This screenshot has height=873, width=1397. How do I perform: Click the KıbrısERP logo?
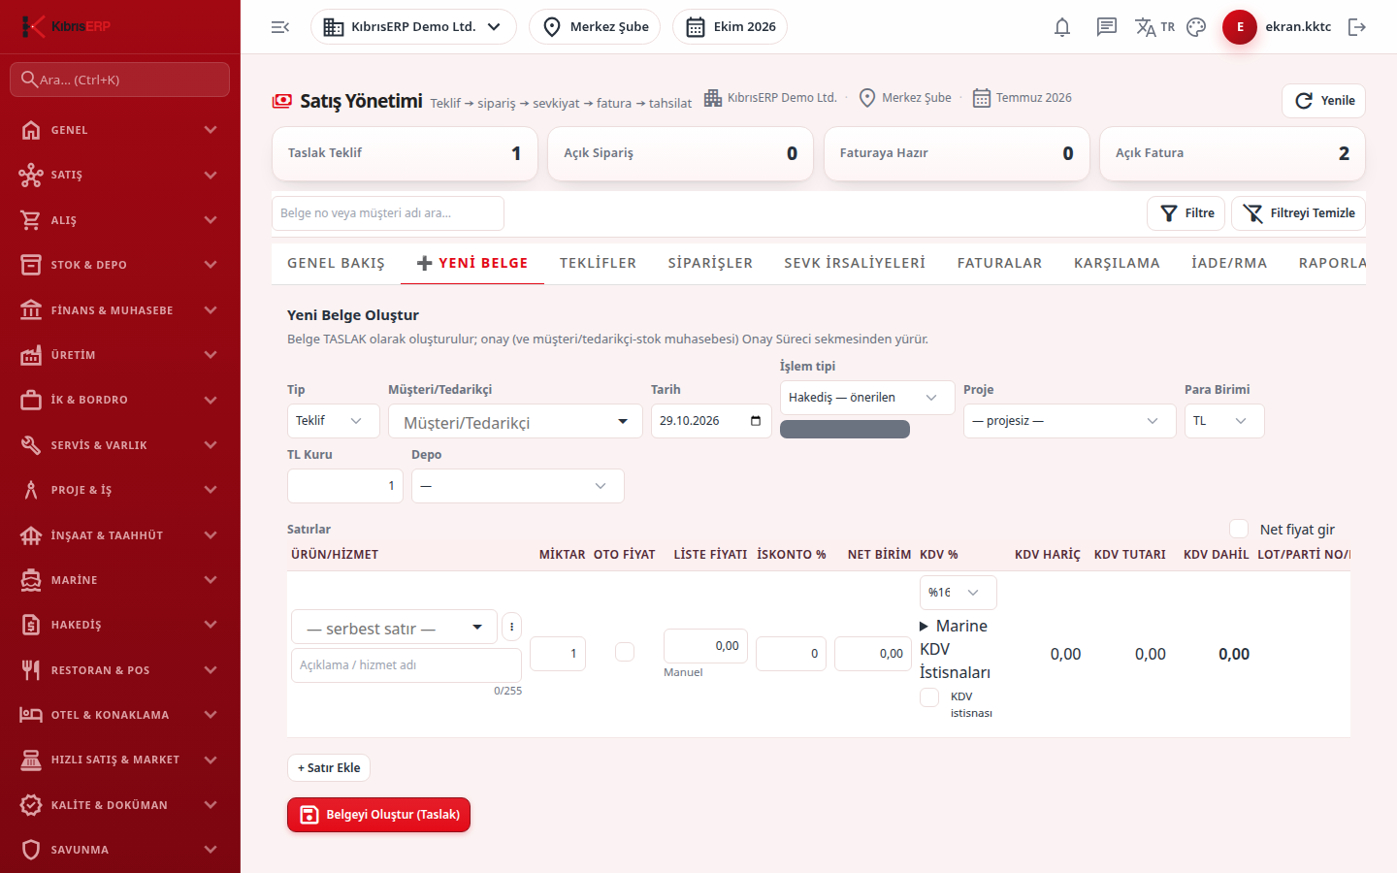[x=66, y=26]
